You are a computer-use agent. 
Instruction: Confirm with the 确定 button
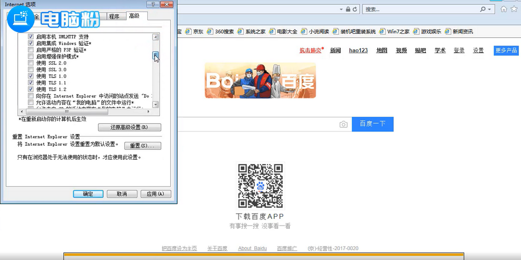coord(88,194)
